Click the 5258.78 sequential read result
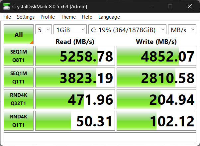 [x=75, y=56]
